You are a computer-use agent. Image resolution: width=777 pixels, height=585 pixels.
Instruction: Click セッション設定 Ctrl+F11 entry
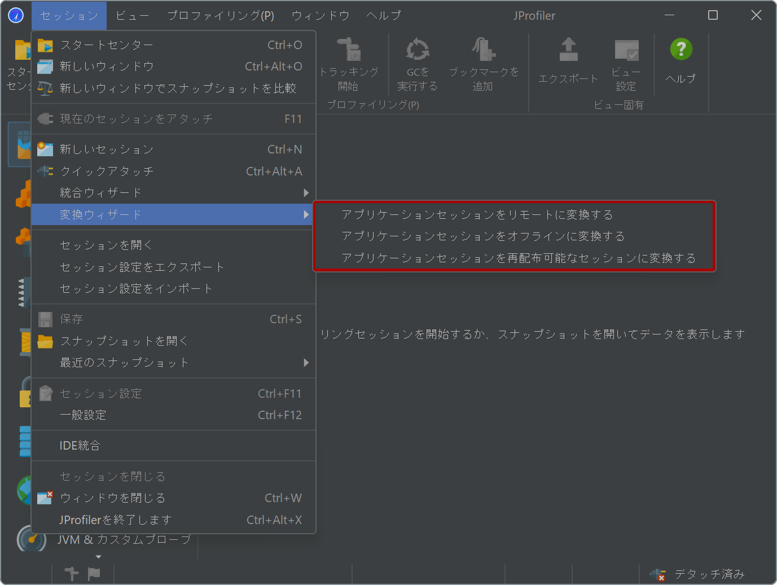pos(173,394)
